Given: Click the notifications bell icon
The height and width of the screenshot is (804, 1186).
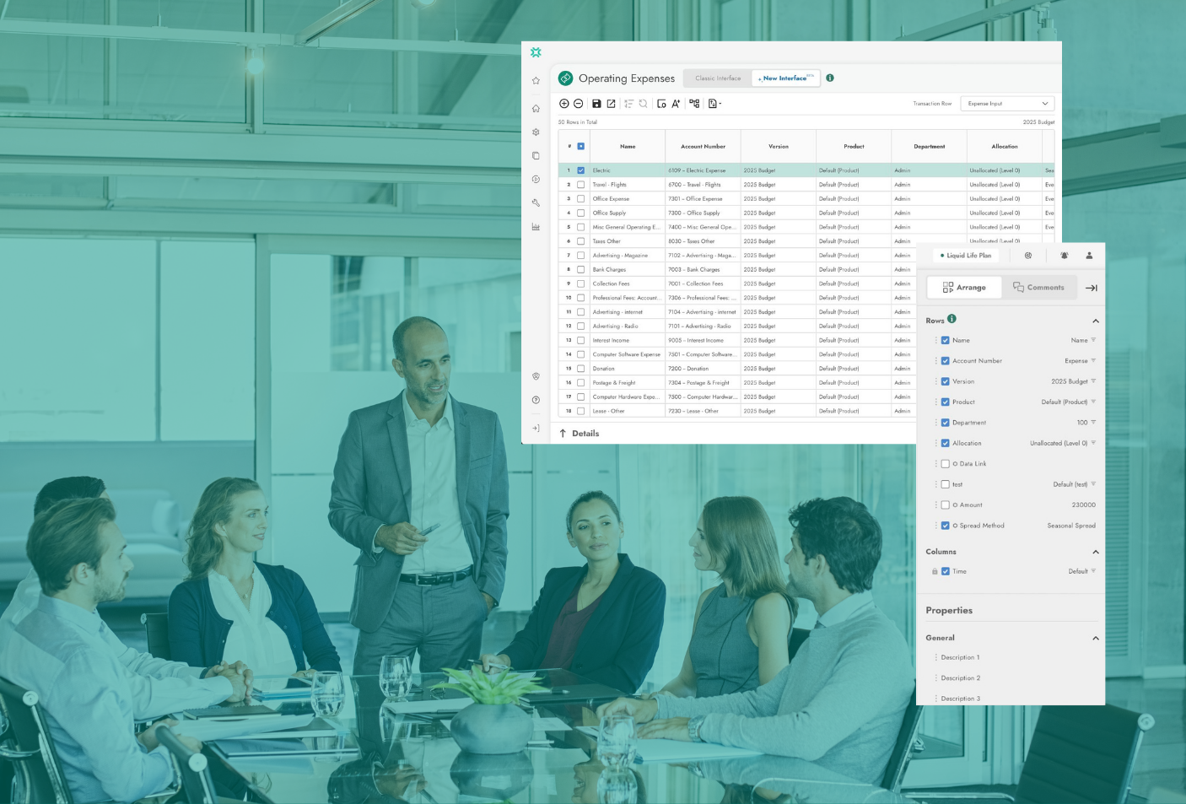Looking at the screenshot, I should [x=1064, y=256].
